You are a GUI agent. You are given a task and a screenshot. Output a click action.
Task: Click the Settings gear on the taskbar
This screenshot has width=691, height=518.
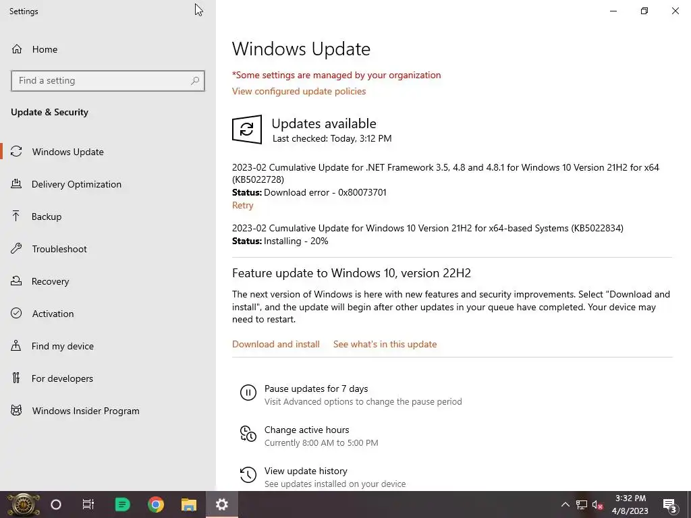point(221,505)
